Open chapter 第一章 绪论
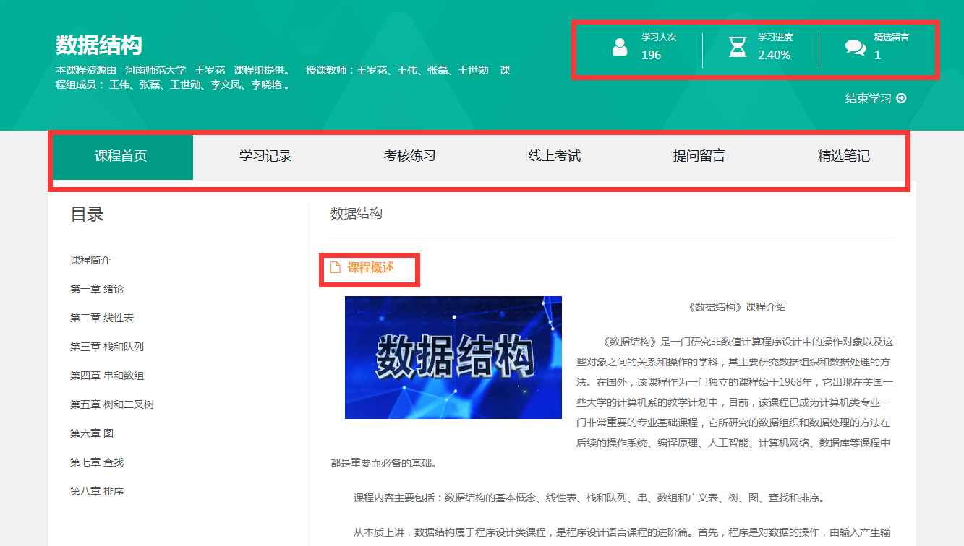Screen dimensions: 964x546 click(97, 289)
